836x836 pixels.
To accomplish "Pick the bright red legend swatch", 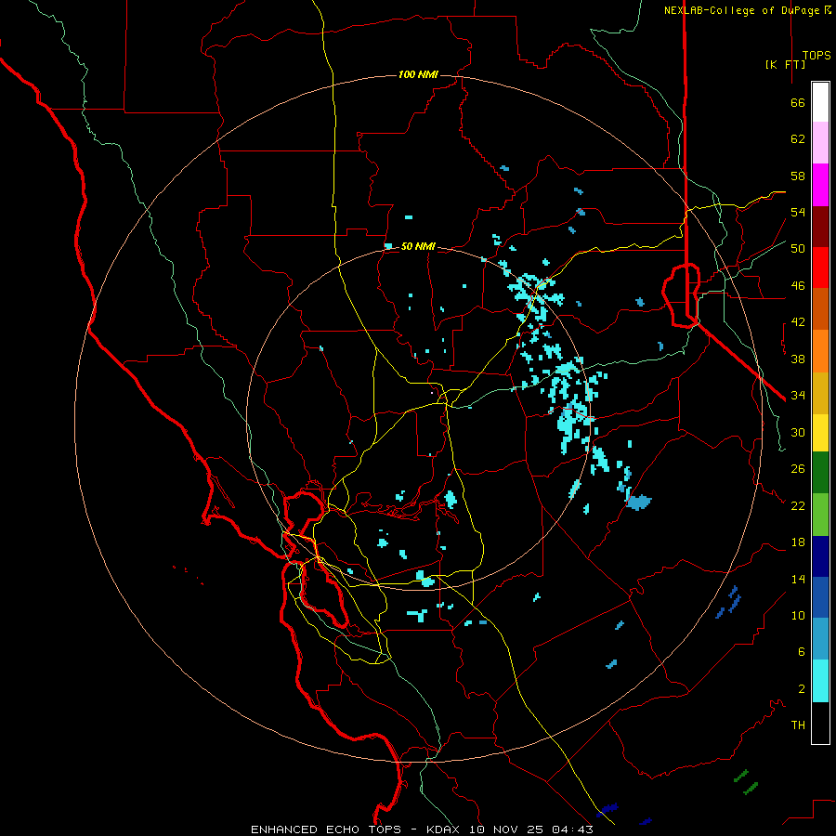I will click(820, 268).
